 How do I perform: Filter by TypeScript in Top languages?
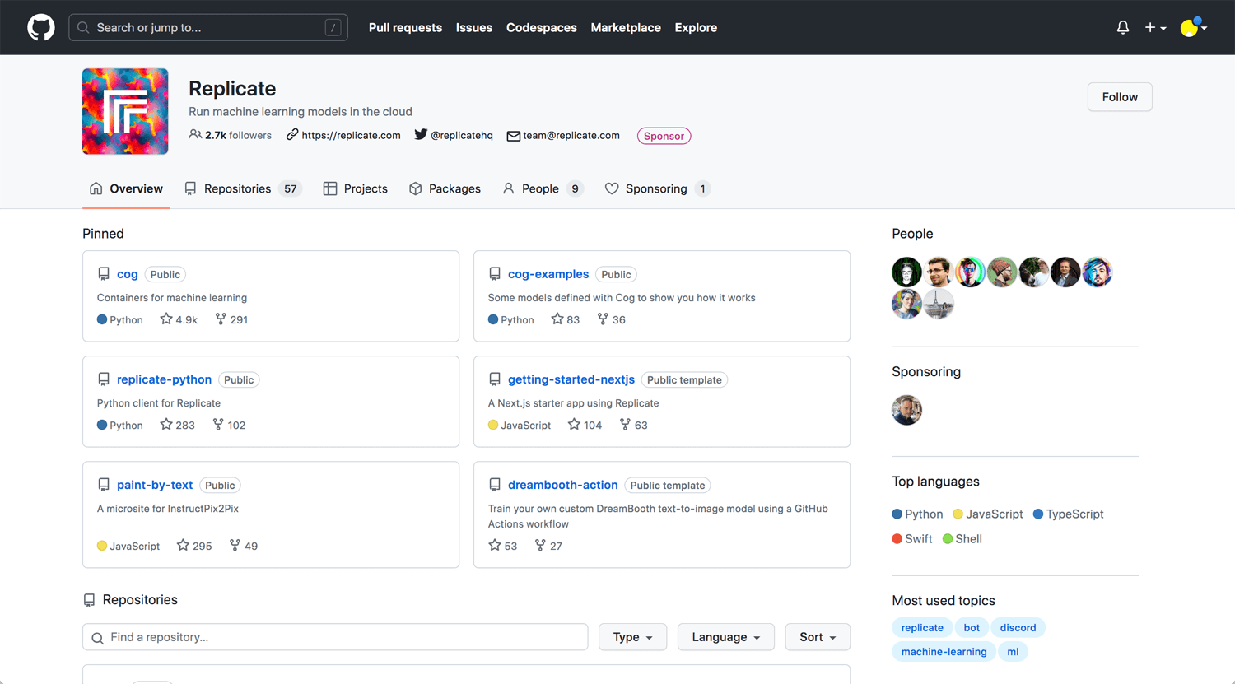coord(1068,514)
